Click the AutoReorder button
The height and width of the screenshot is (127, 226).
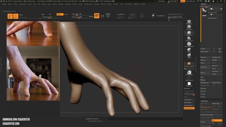(x=217, y=57)
